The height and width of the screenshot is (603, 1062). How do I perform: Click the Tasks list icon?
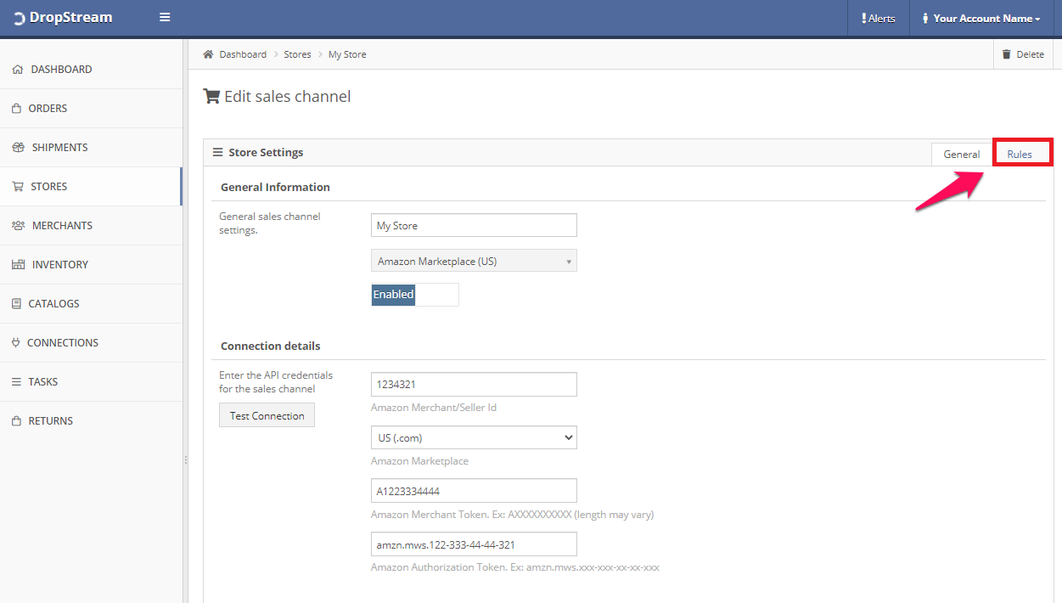click(x=17, y=382)
